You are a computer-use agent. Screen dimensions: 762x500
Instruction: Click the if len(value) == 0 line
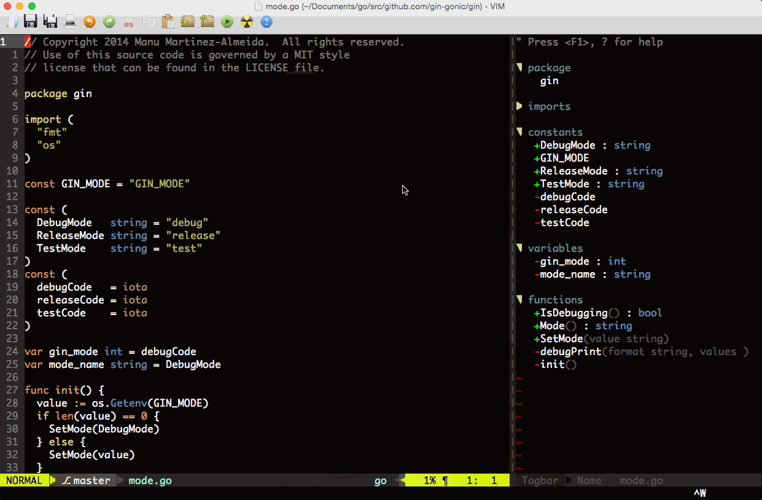click(x=98, y=416)
